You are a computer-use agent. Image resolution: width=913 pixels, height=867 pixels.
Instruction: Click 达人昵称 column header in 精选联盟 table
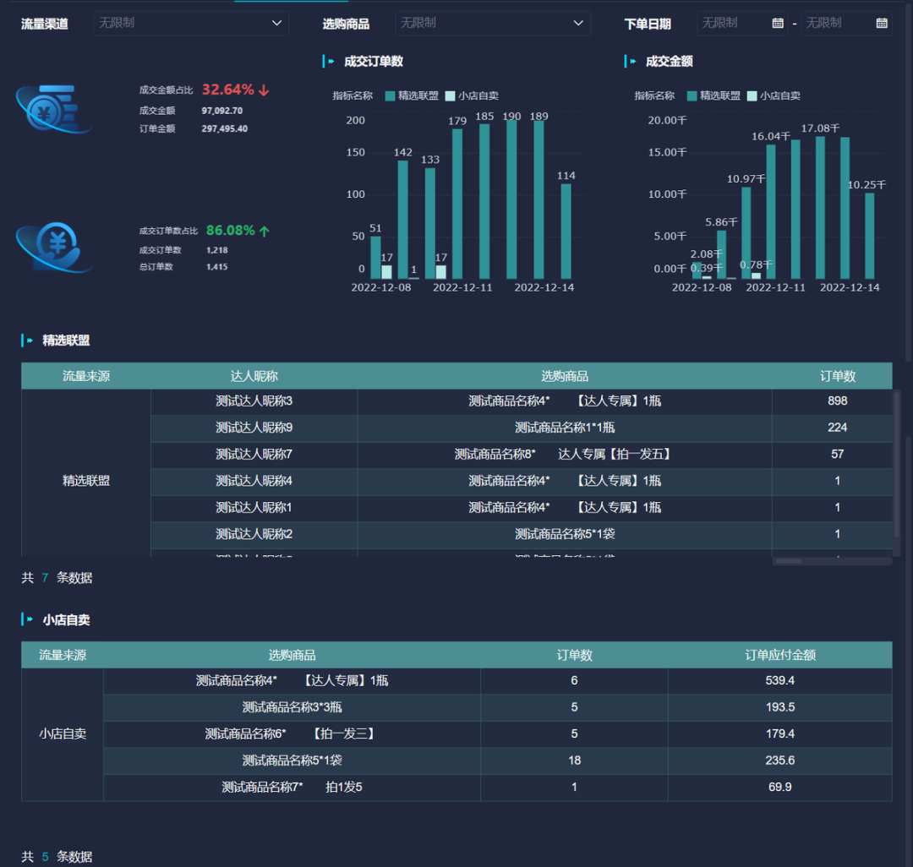pos(254,376)
